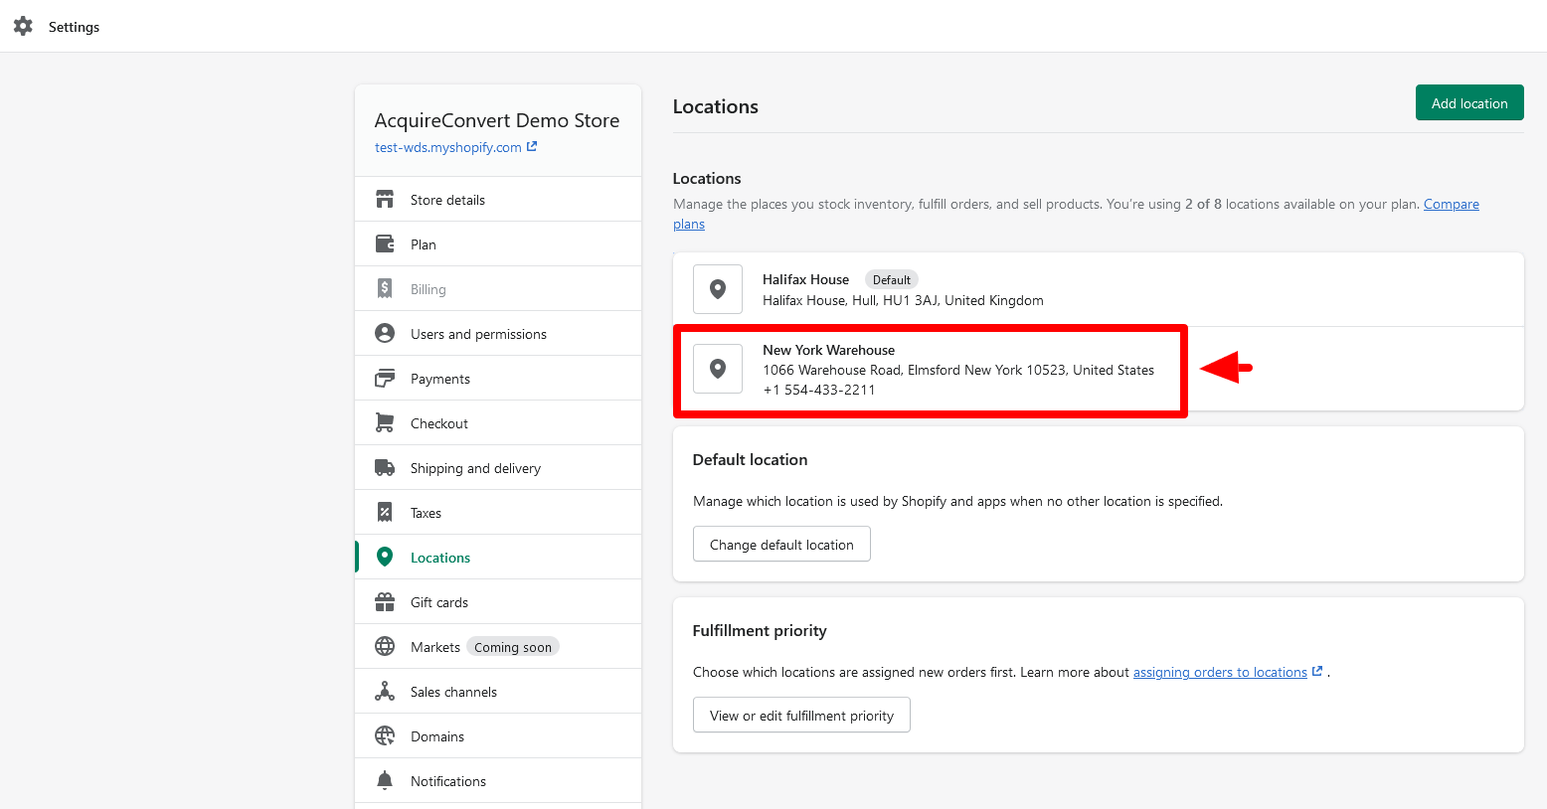Open the Compare plans link
The width and height of the screenshot is (1547, 809).
tap(1451, 205)
